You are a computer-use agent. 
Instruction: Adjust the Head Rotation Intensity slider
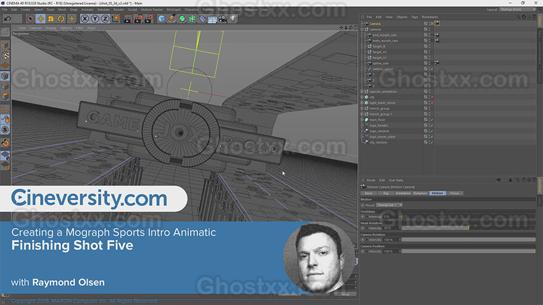(x=468, y=228)
